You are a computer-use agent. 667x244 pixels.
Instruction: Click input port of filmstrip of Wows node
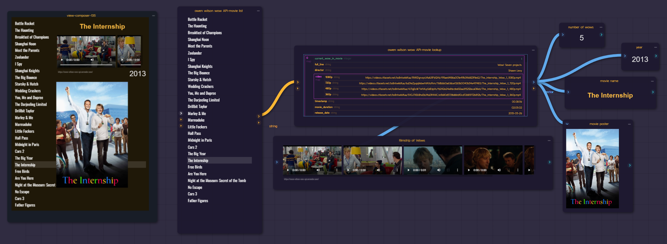coord(277,162)
